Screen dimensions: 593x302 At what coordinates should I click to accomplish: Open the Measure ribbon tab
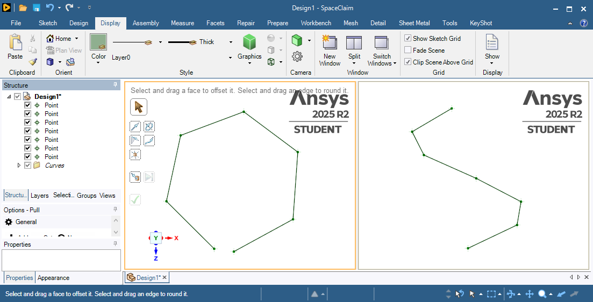(x=182, y=23)
